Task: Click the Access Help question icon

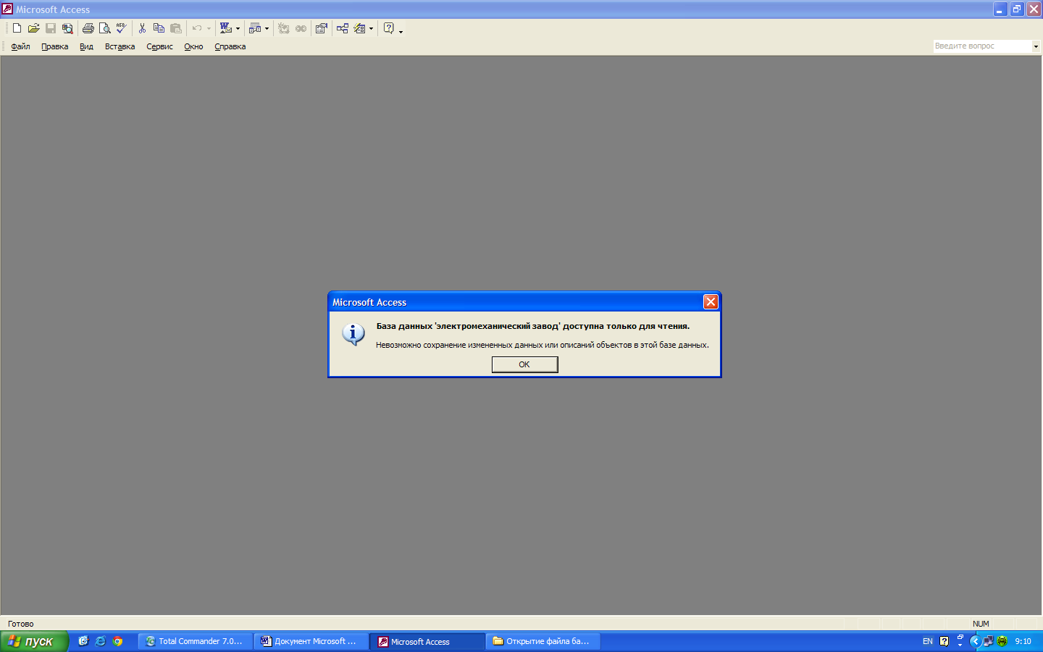Action: (x=389, y=28)
